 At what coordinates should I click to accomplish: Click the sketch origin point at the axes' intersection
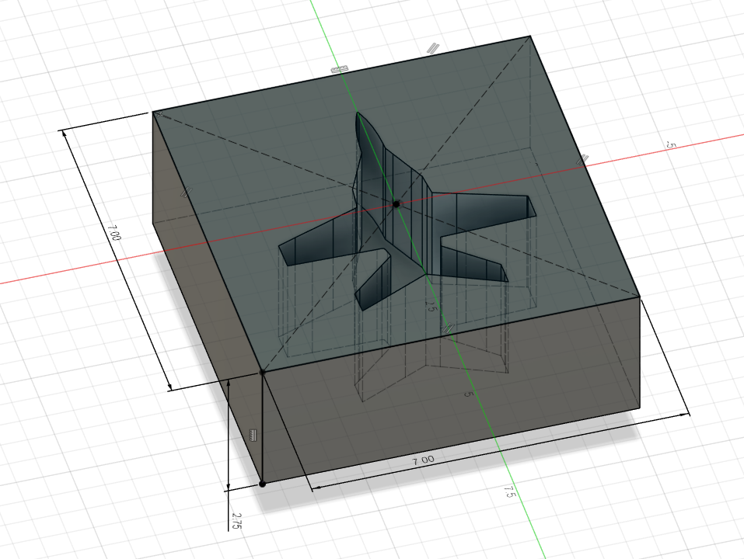pos(396,204)
